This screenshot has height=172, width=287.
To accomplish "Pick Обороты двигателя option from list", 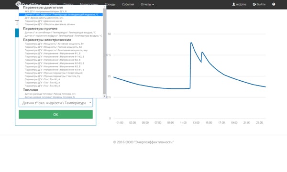I will click(61, 24).
